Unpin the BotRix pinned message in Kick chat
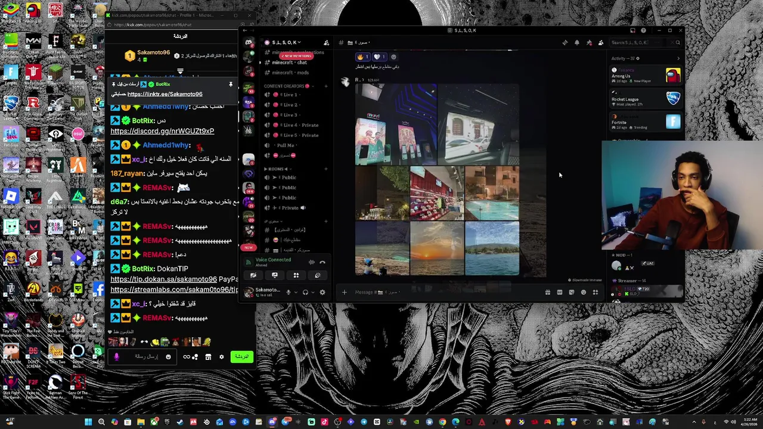 coord(231,84)
